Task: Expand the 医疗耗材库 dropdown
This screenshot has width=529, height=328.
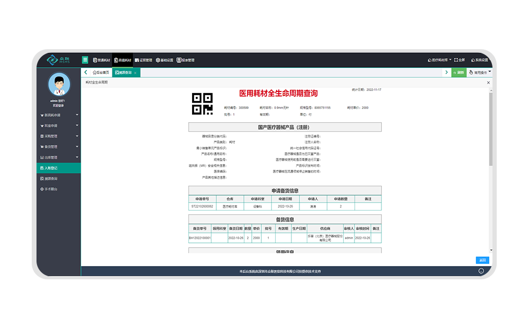Action: click(x=439, y=60)
